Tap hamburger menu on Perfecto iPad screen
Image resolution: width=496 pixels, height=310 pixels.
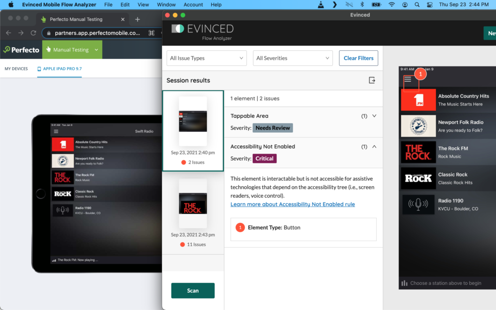(56, 131)
